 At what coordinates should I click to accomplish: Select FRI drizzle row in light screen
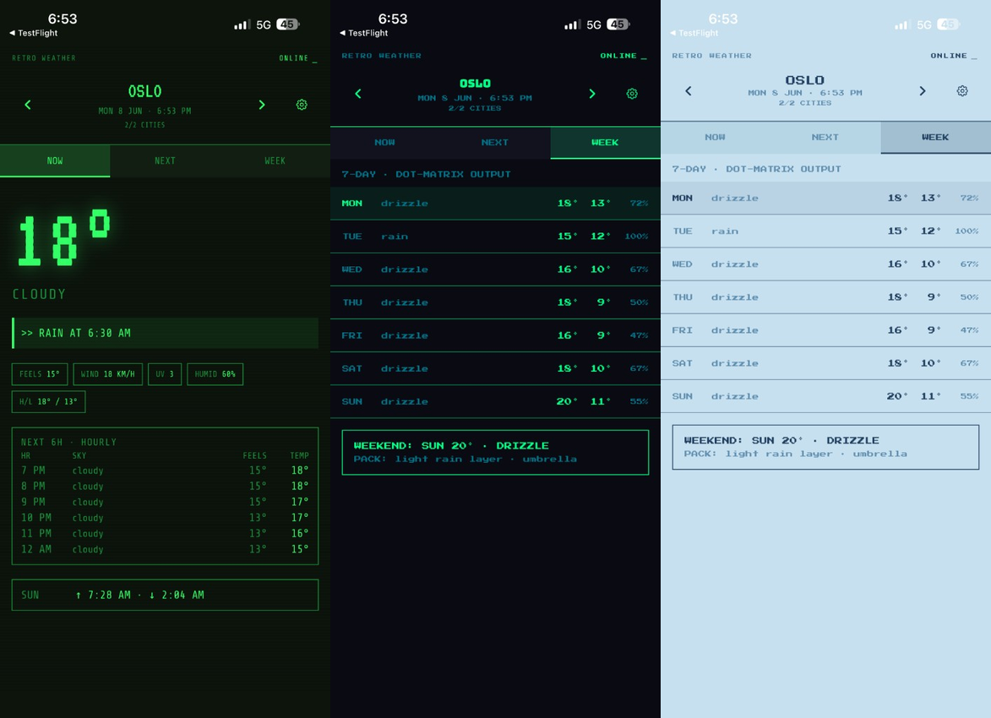[826, 330]
